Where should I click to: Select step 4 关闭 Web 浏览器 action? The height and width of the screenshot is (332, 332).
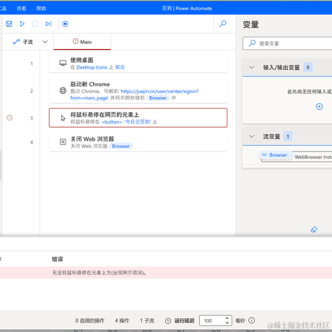point(138,142)
